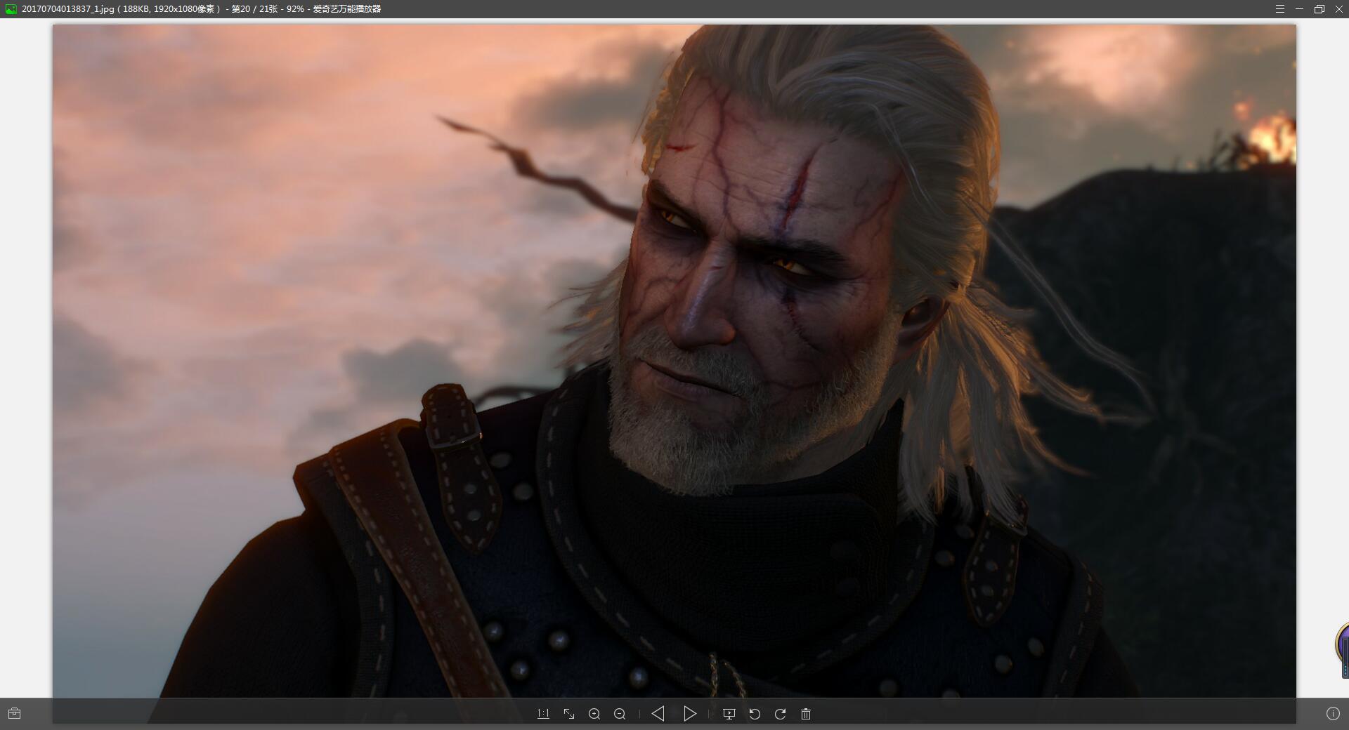The image size is (1349, 730).
Task: Go to the previous image
Action: coord(658,714)
